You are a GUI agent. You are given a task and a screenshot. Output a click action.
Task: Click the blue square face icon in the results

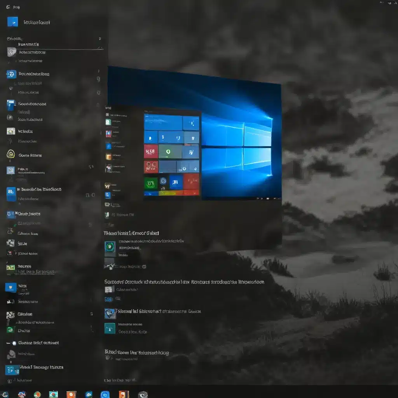[110, 314]
